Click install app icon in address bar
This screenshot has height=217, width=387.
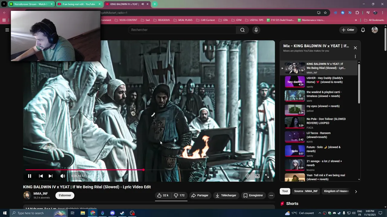[x=319, y=13]
